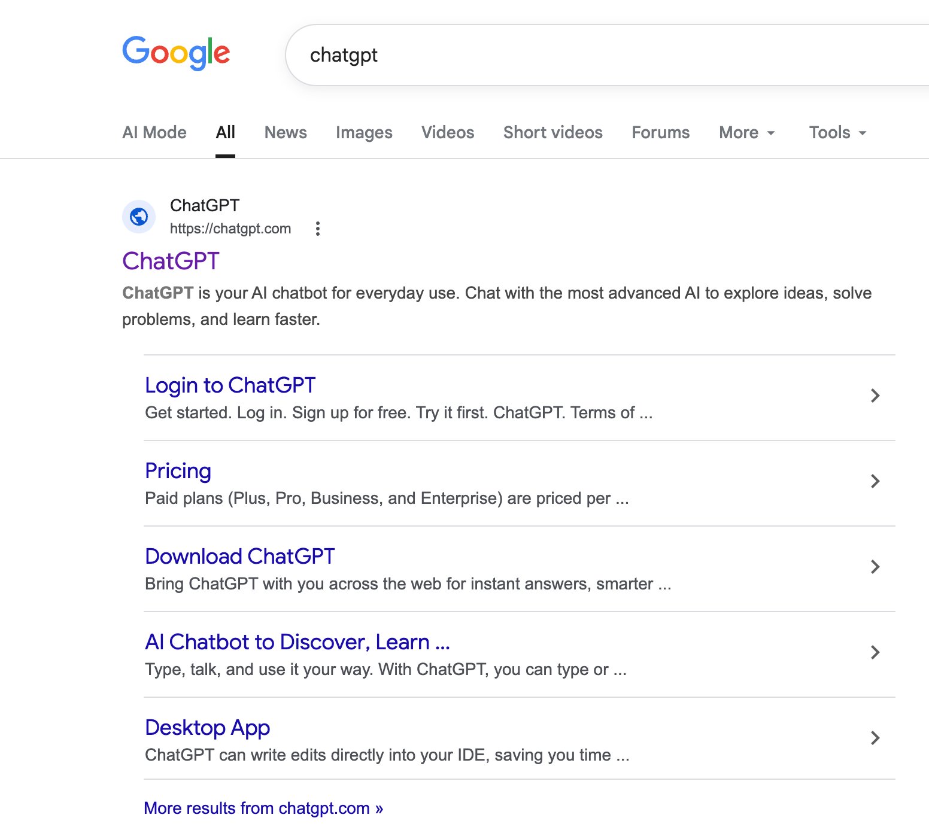Click the Login to ChatGPT sitelink
Viewport: 929px width, 839px height.
[230, 385]
